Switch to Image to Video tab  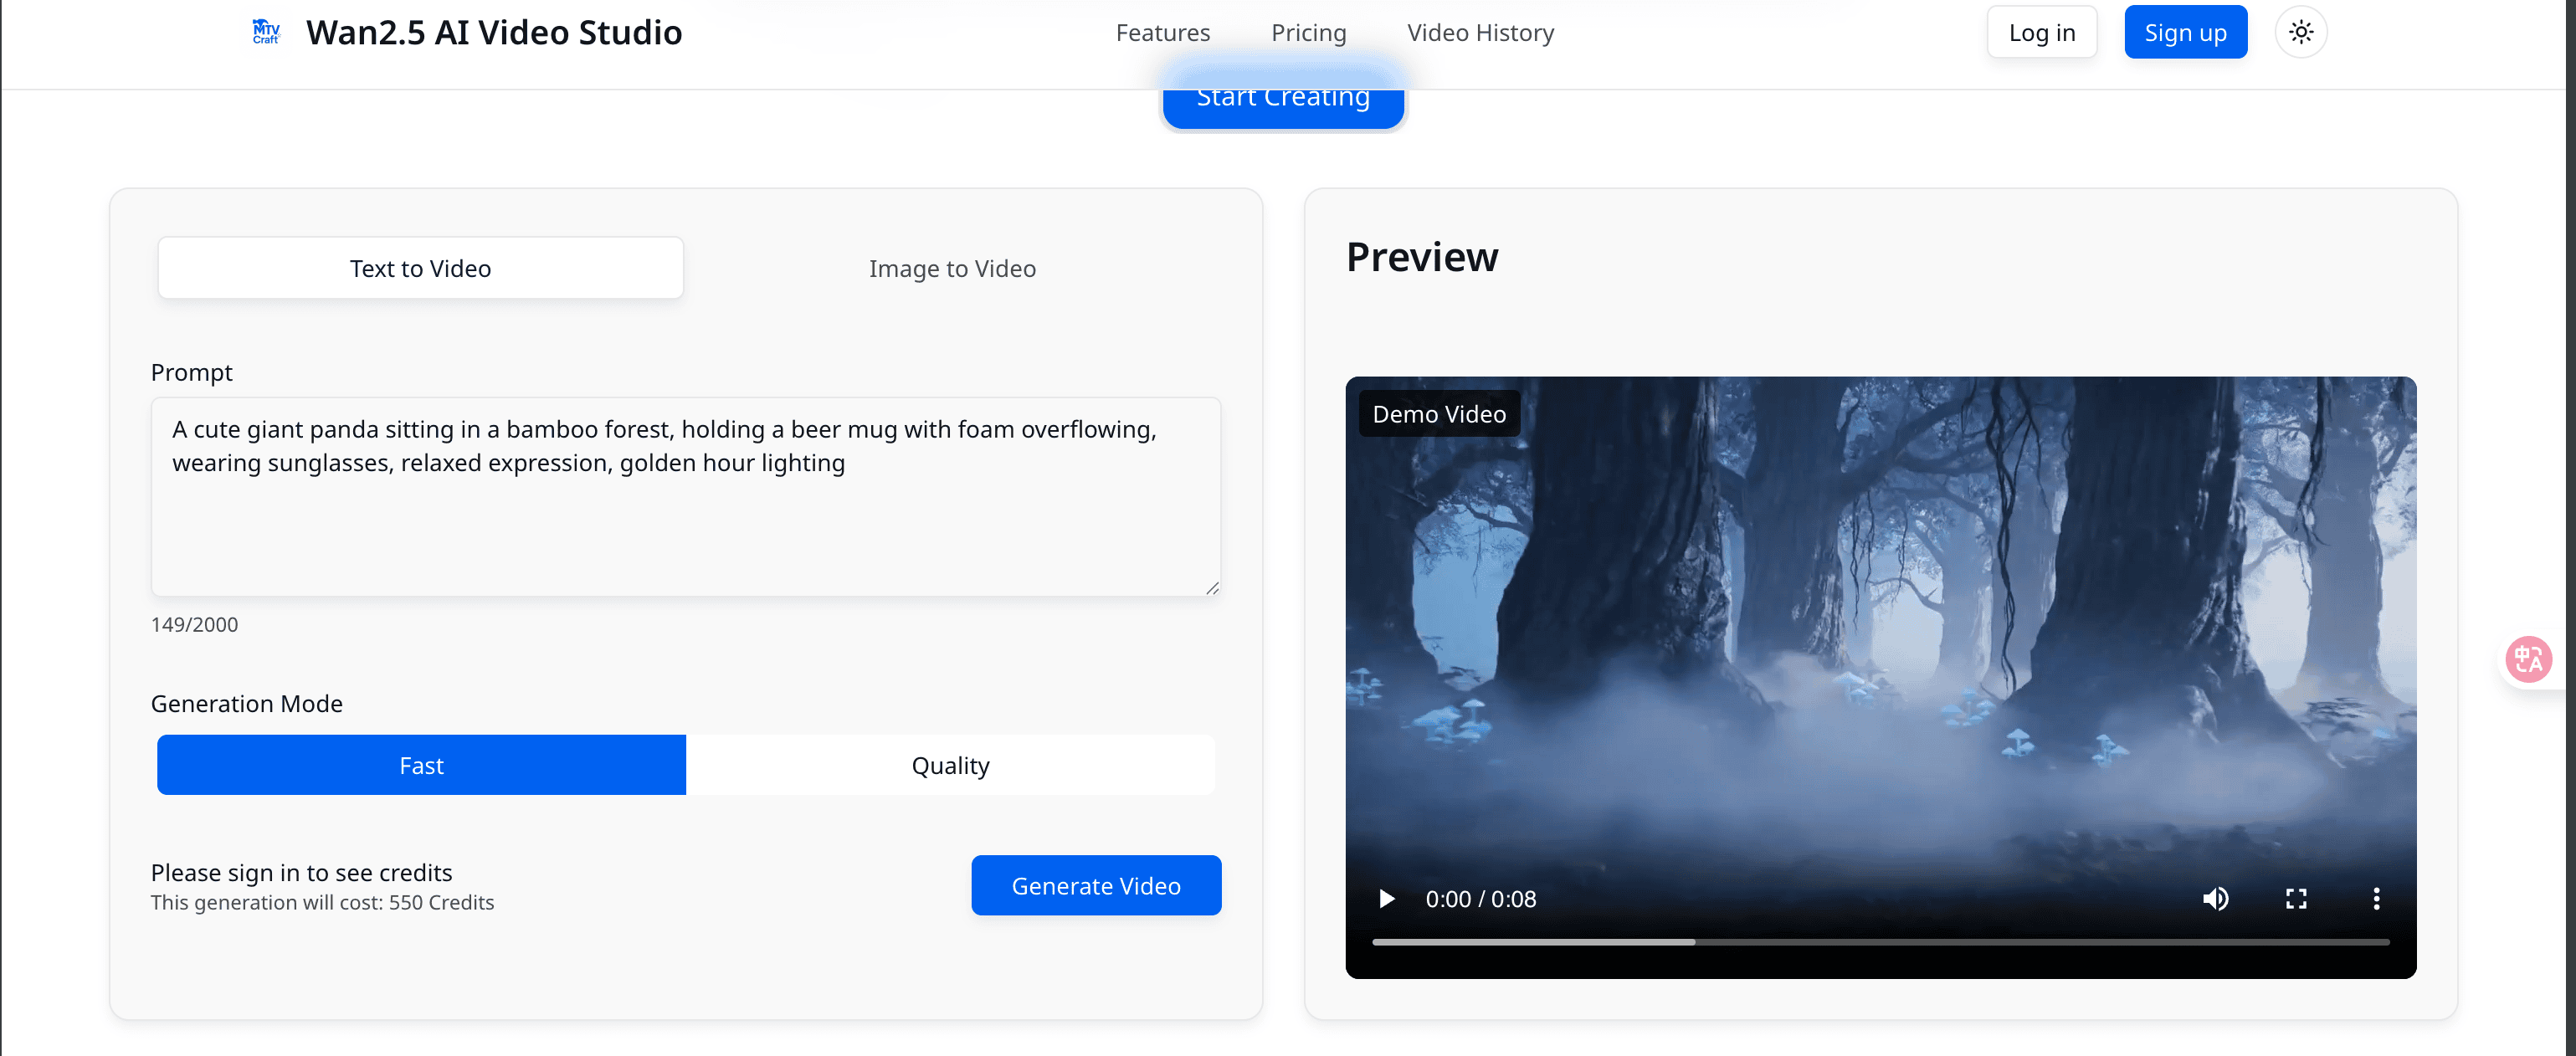point(952,268)
